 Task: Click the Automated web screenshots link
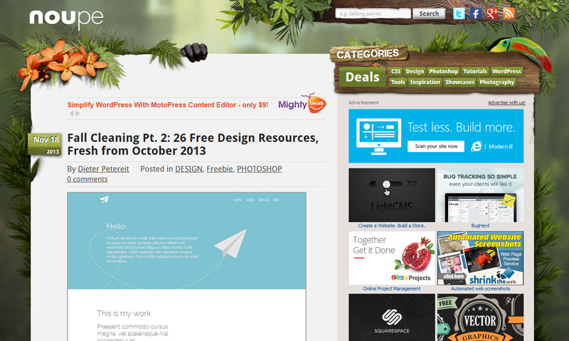480,289
